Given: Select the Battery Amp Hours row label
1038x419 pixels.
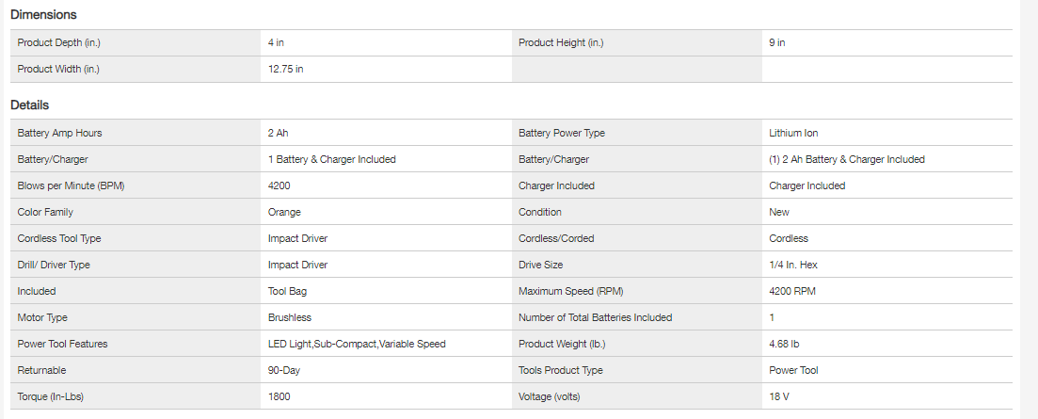Looking at the screenshot, I should click(x=59, y=133).
